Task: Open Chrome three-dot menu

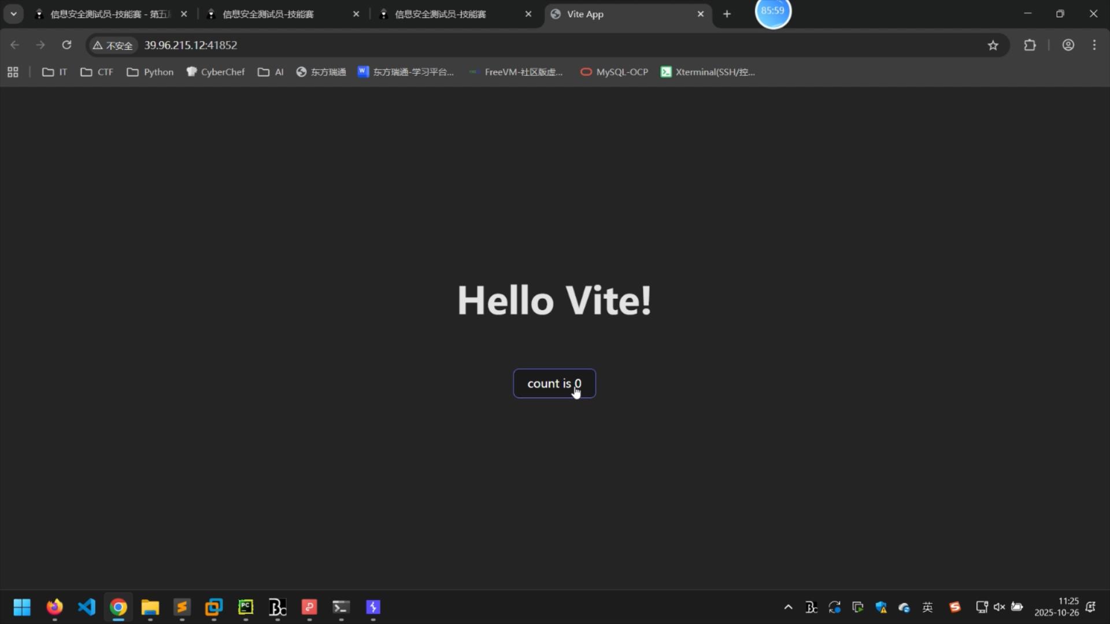Action: 1094,45
